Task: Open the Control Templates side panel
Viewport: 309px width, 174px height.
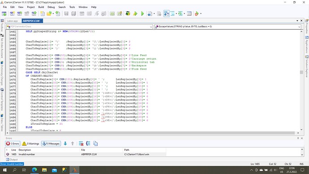Action: pos(2,100)
